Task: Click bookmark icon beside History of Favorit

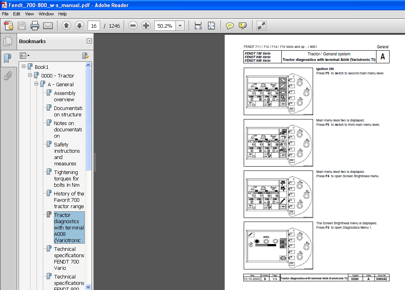Action: tap(49, 193)
